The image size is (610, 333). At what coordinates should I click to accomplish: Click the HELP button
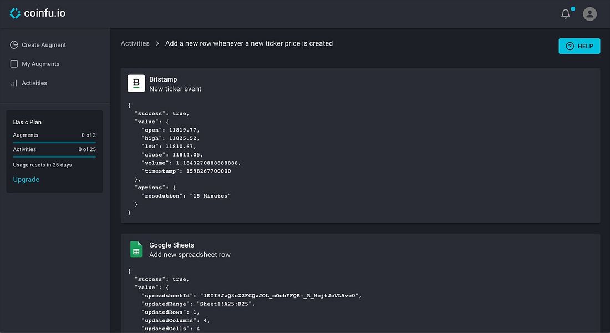tap(579, 46)
